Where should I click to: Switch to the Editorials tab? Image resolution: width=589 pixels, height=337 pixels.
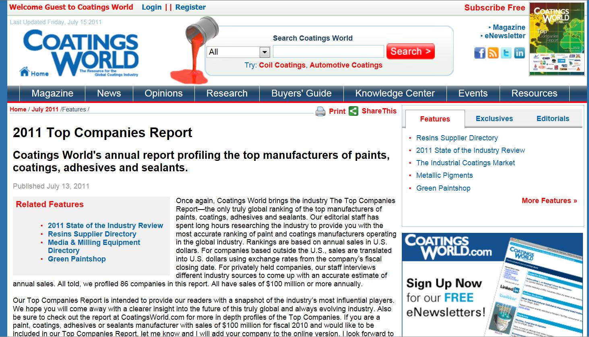pos(552,119)
